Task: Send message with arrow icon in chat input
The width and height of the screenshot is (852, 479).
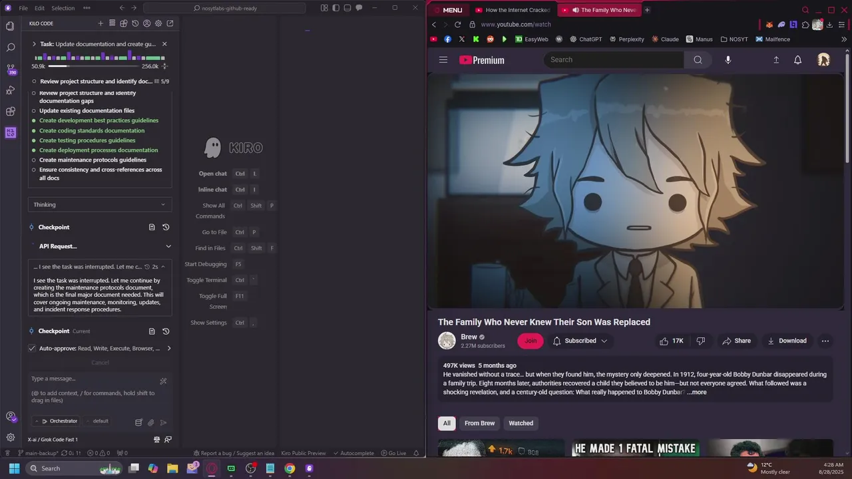Action: 163,422
